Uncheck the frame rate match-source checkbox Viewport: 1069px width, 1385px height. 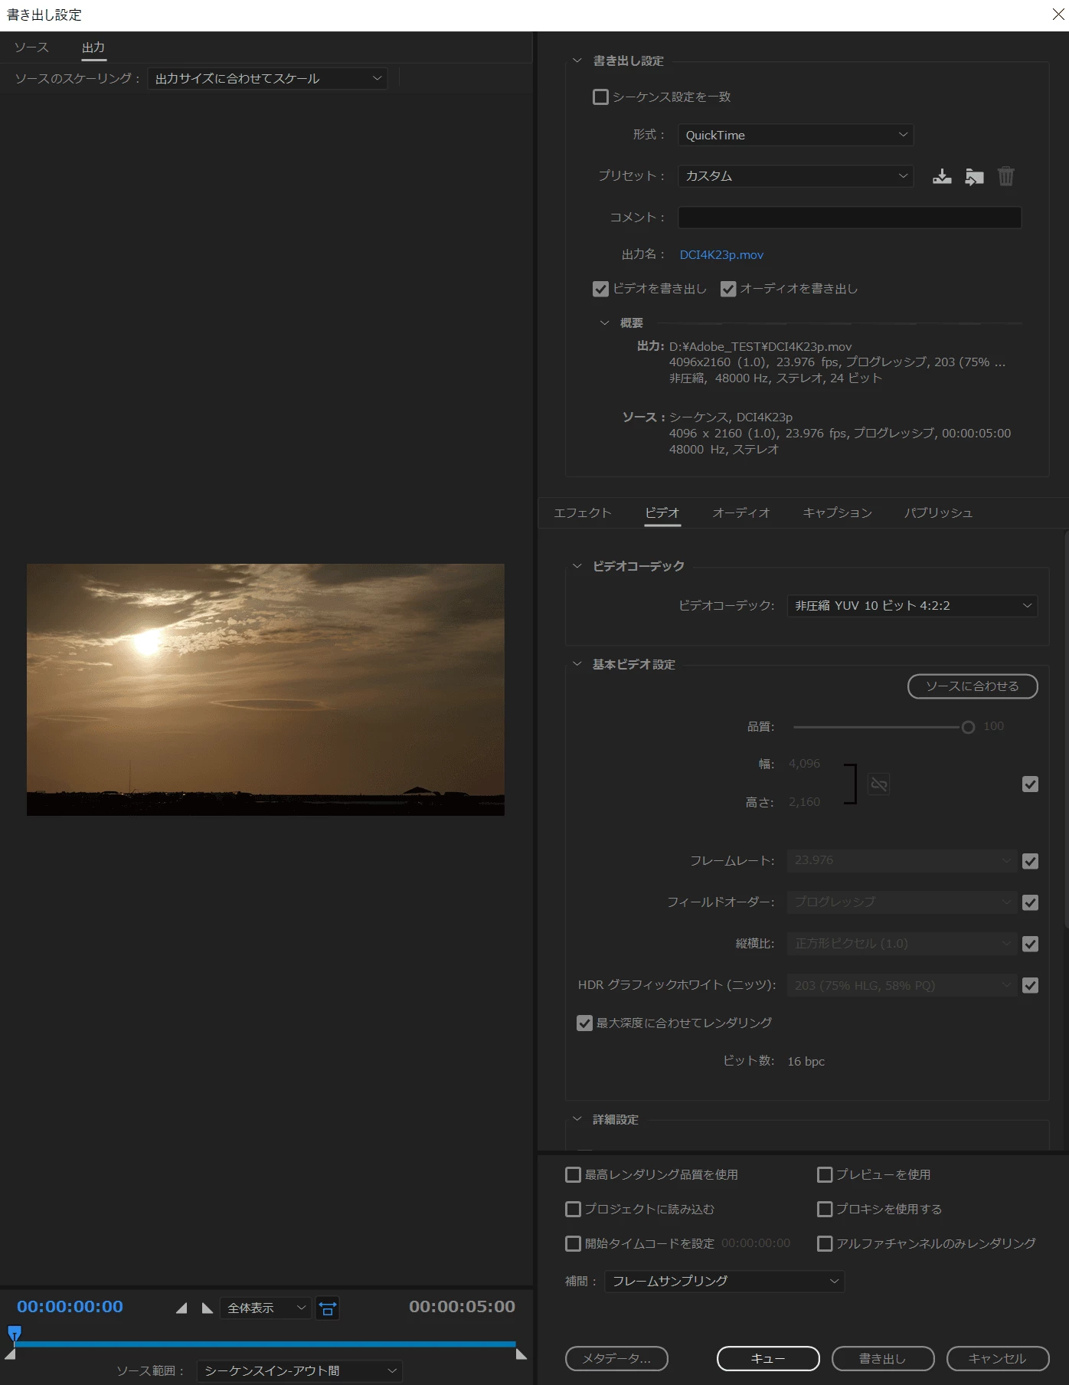[x=1031, y=861]
